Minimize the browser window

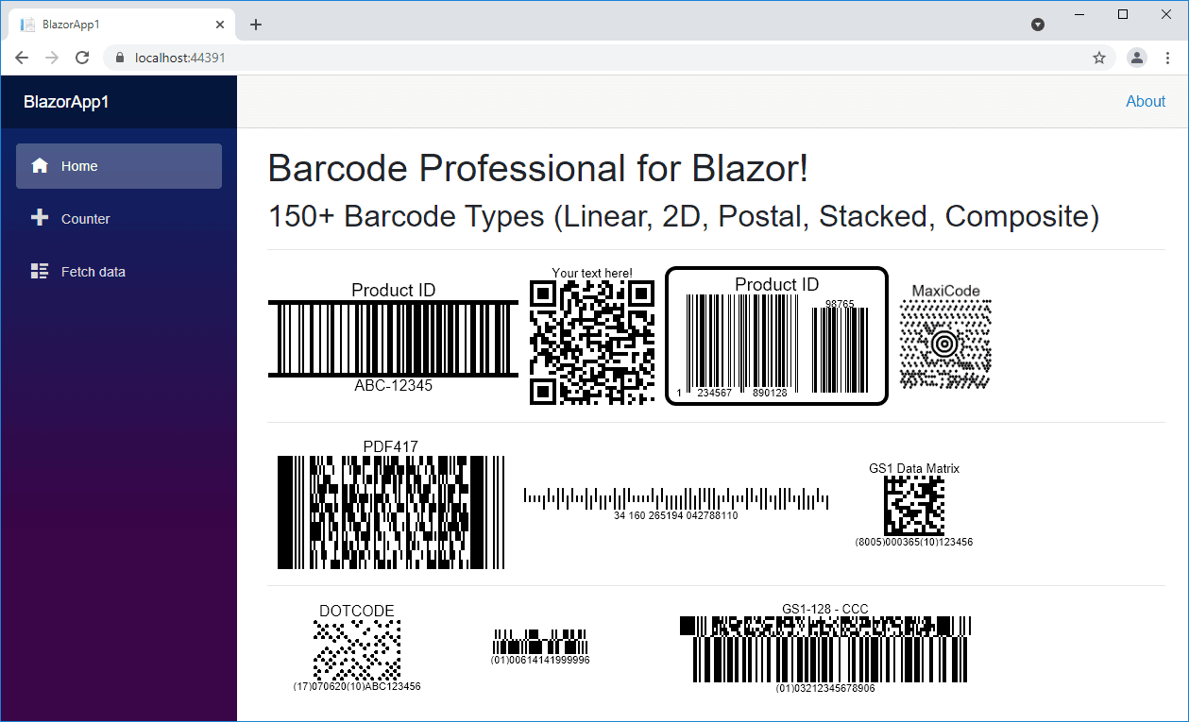pyautogui.click(x=1079, y=14)
